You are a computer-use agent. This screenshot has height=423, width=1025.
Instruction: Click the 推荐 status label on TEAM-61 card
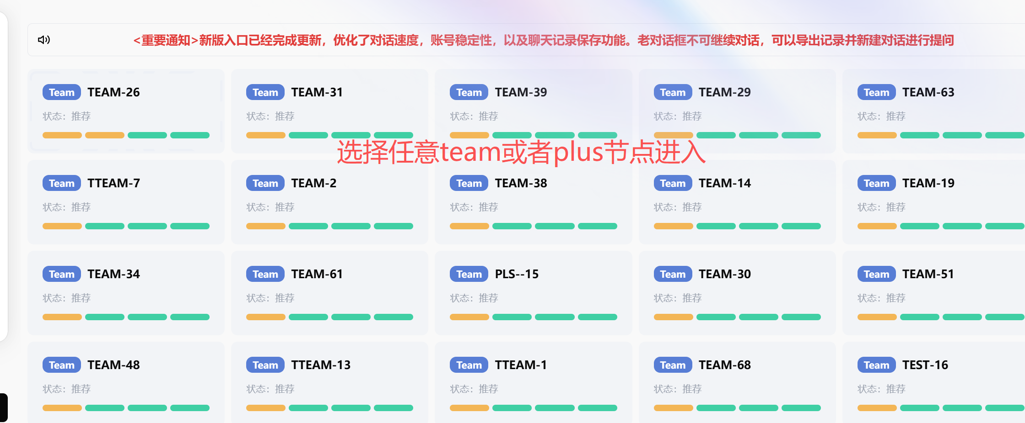(x=285, y=298)
